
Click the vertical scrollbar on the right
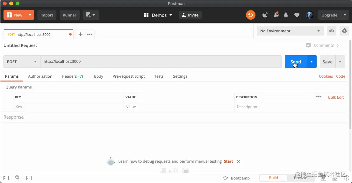[x=350, y=84]
